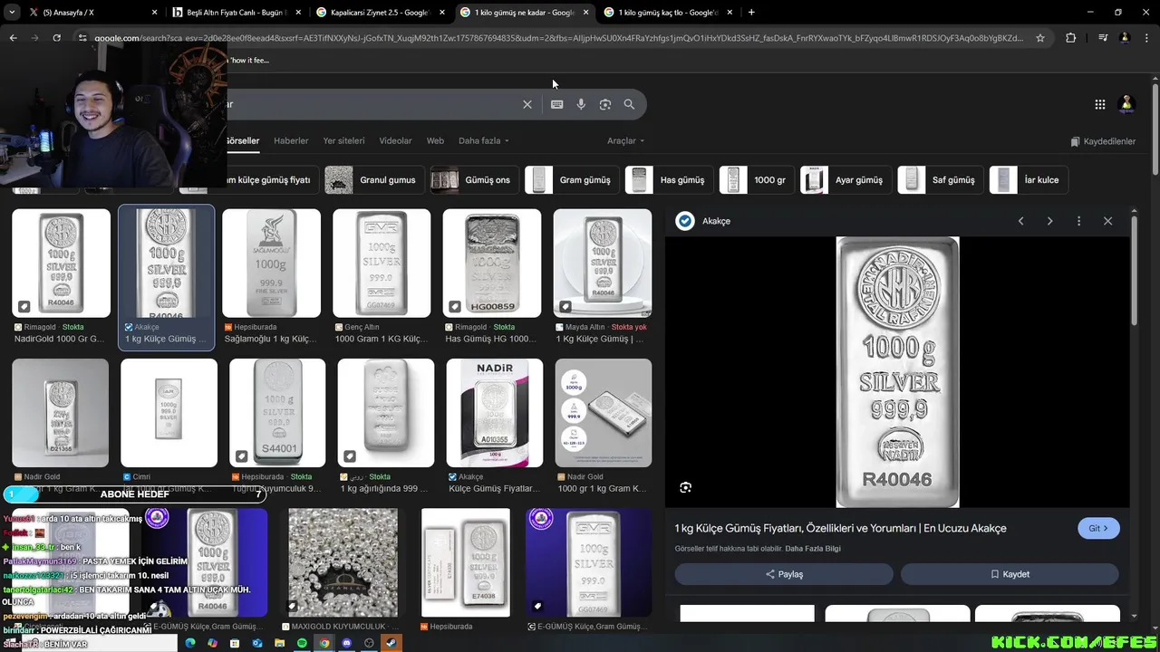The width and height of the screenshot is (1160, 652).
Task: Switch to the 'Web' results tab
Action: coord(435,141)
